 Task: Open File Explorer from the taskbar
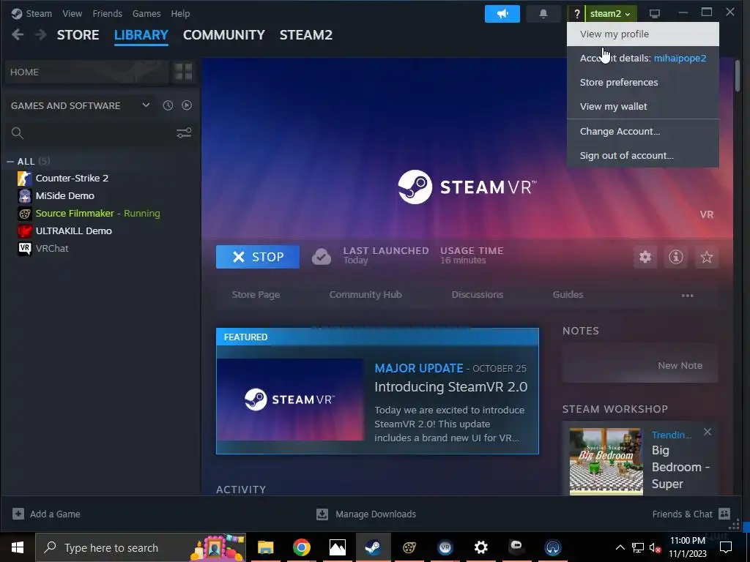(x=265, y=547)
